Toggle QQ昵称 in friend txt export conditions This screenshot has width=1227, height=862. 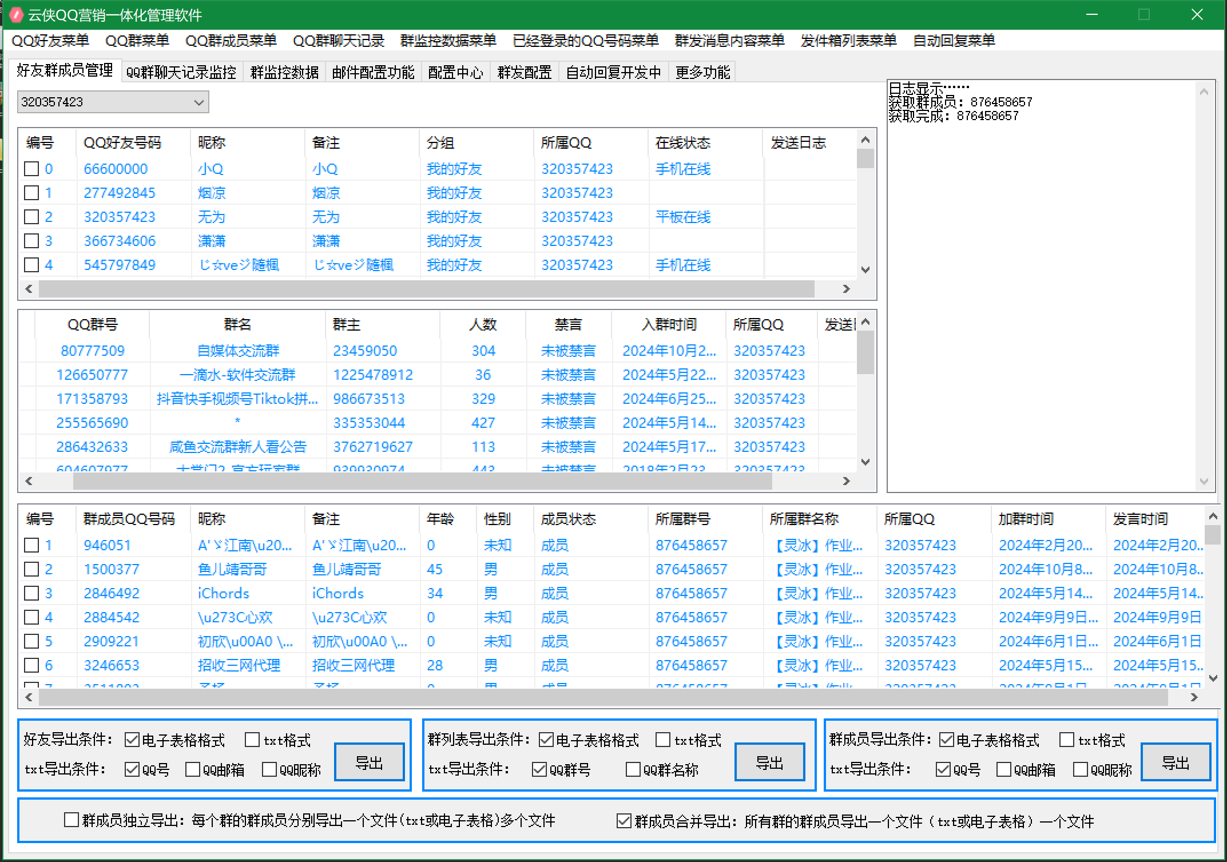[x=269, y=770]
